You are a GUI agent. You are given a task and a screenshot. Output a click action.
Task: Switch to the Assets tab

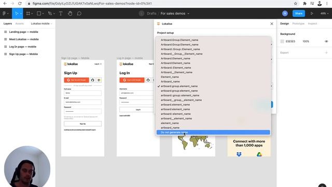point(20,23)
